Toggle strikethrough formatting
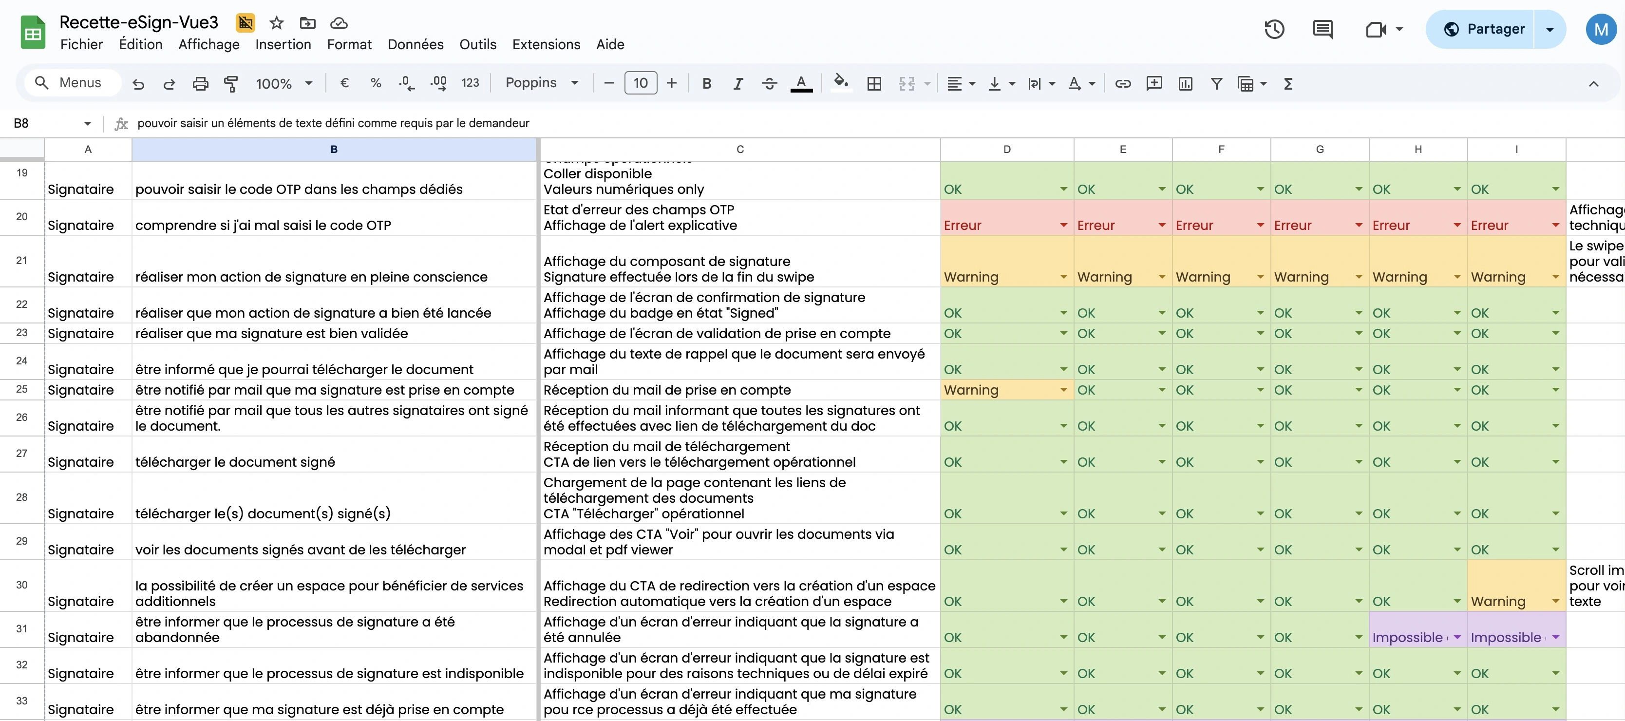The image size is (1625, 721). coord(769,83)
